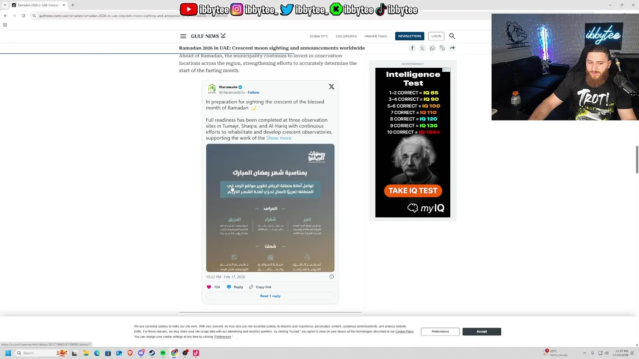Click the Haramain profile avatar

(x=212, y=89)
